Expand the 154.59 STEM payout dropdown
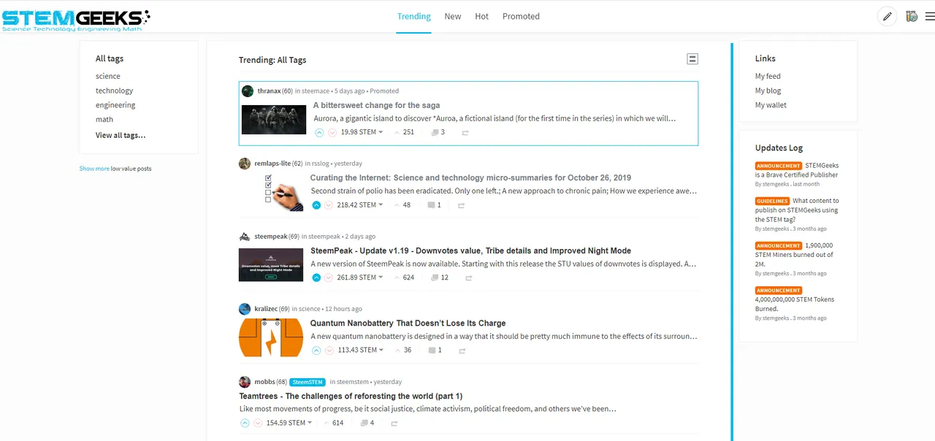Image resolution: width=935 pixels, height=441 pixels. click(289, 423)
